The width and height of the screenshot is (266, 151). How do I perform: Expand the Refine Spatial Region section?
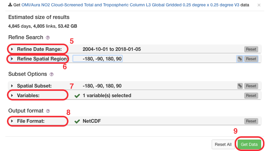click(x=12, y=59)
